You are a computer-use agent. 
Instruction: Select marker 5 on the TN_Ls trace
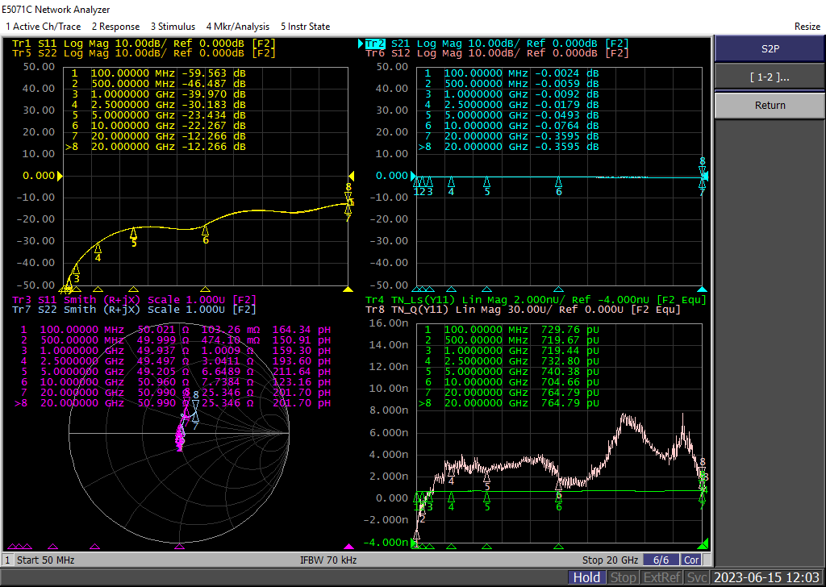pyautogui.click(x=486, y=501)
